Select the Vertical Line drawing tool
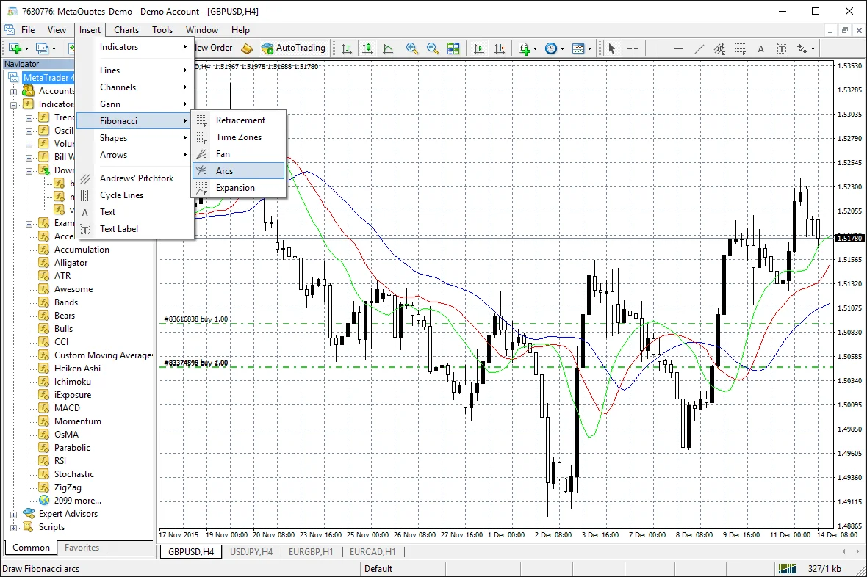The width and height of the screenshot is (867, 577). click(658, 48)
